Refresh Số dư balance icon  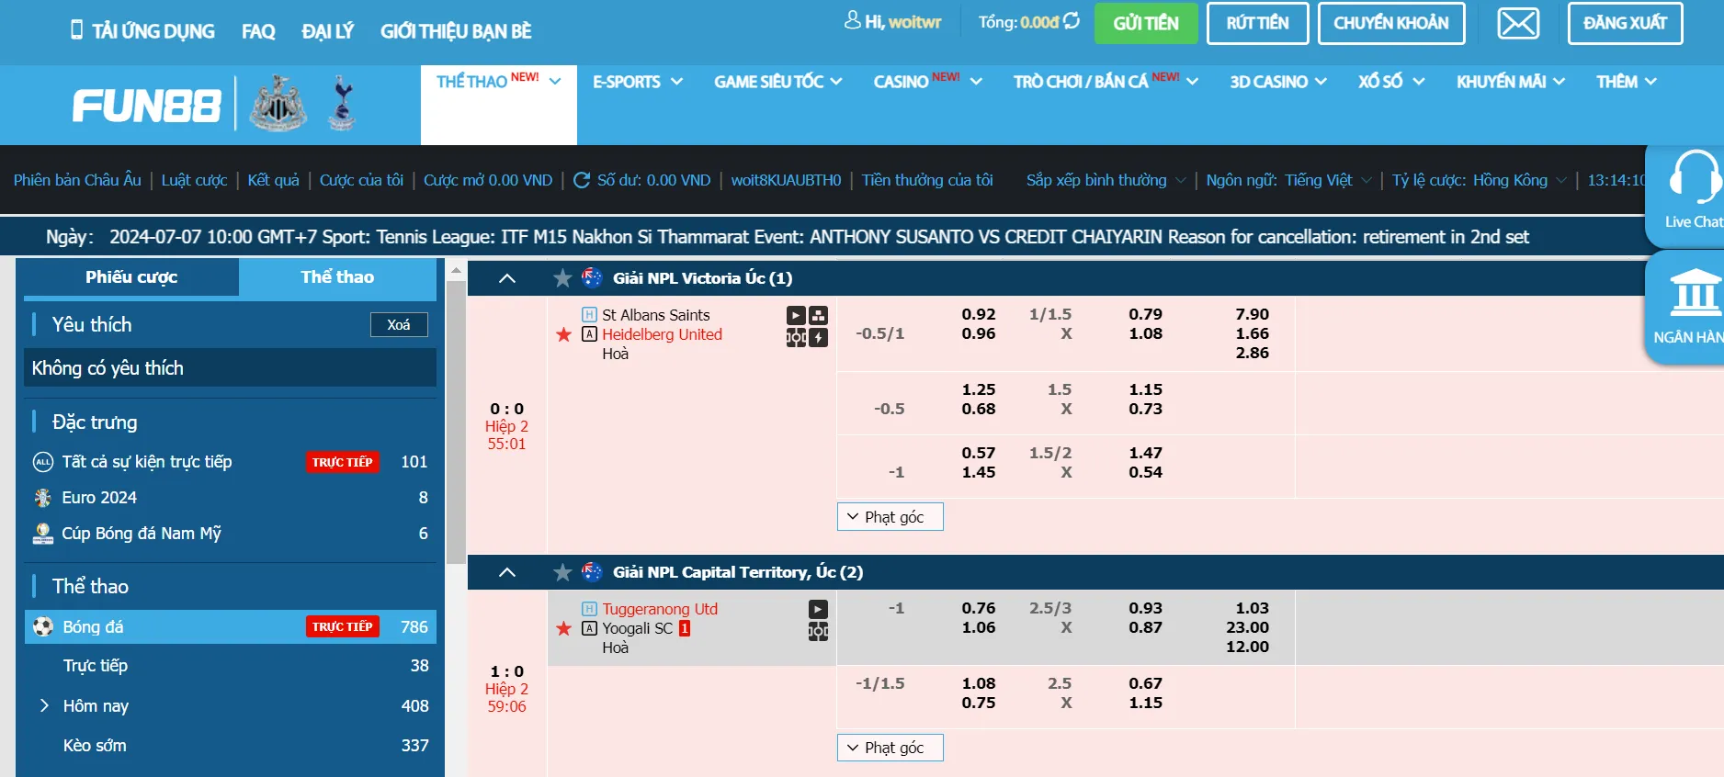tap(581, 180)
